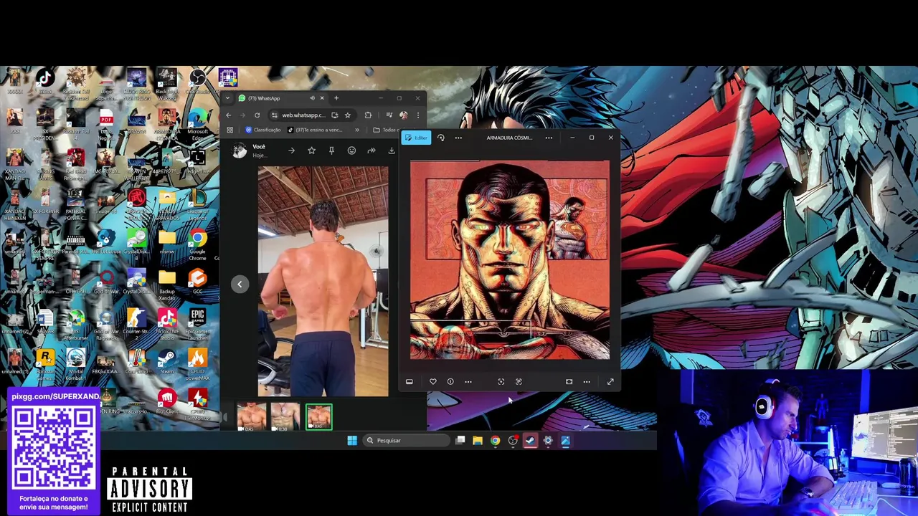The height and width of the screenshot is (516, 918).
Task: Open Chrome extensions puzzle icon
Action: (x=368, y=115)
